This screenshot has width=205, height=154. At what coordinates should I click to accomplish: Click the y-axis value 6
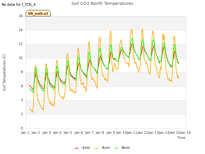pos(22,86)
